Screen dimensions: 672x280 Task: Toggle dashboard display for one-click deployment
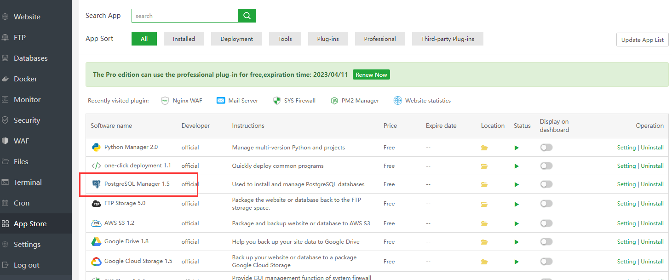(x=546, y=166)
